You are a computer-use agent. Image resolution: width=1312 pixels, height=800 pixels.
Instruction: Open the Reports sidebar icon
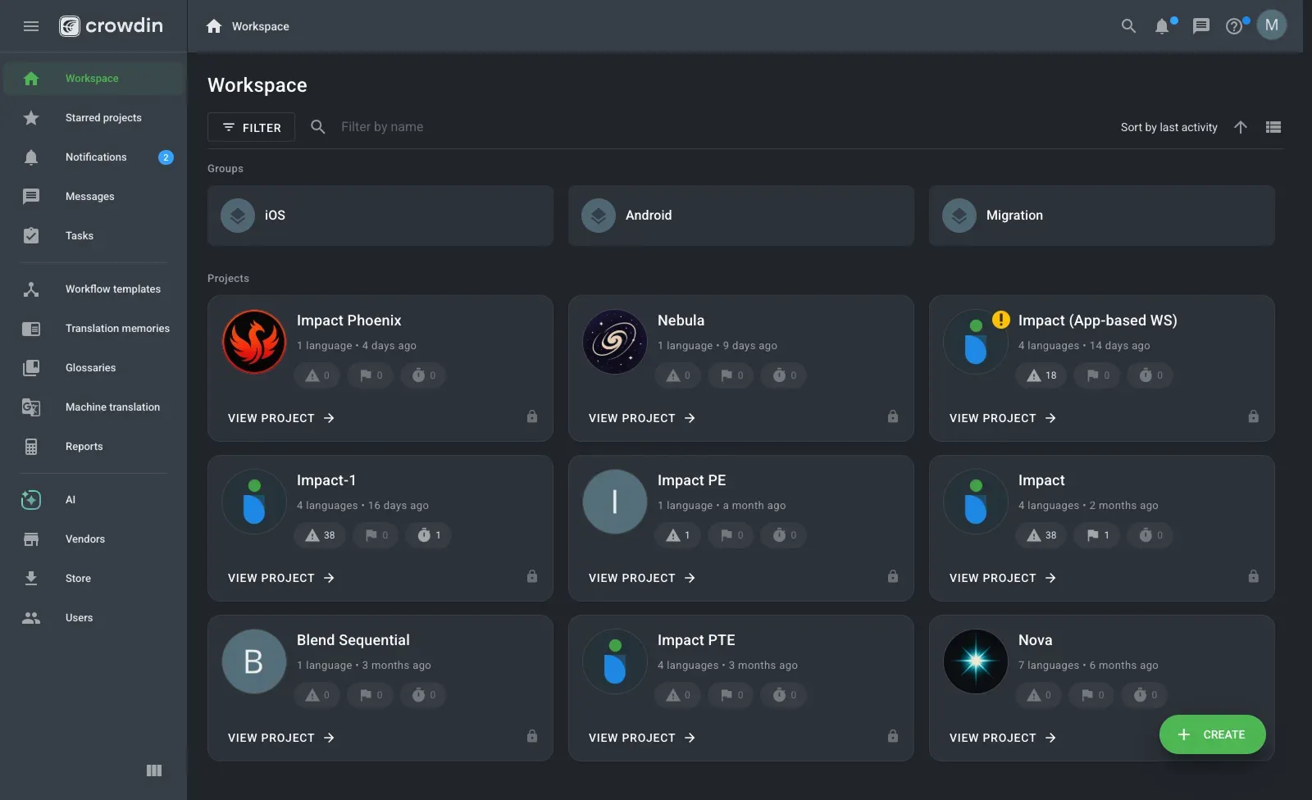[31, 446]
